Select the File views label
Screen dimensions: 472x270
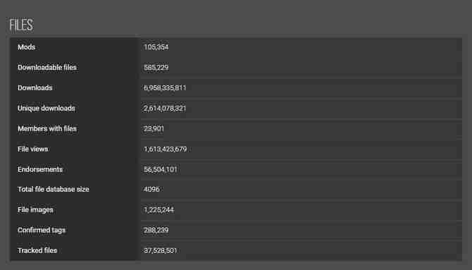tap(33, 149)
